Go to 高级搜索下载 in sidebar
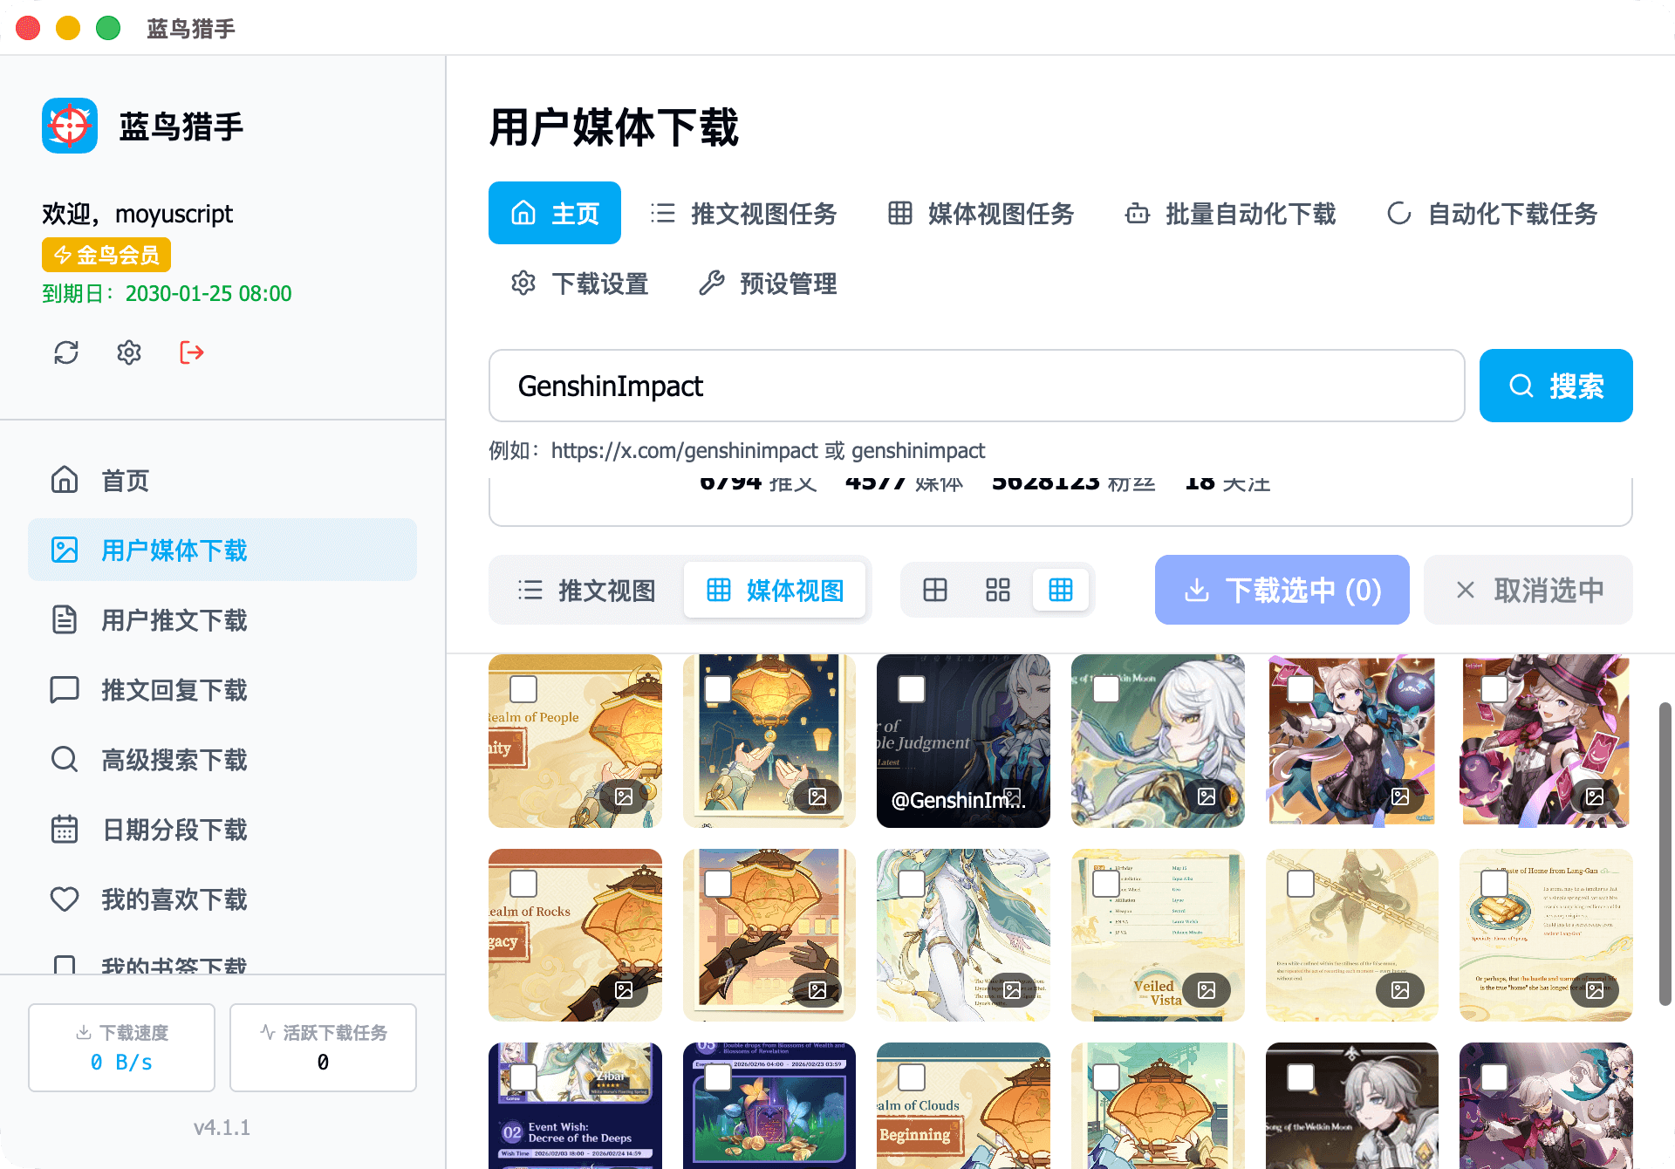1675x1169 pixels. 174,760
